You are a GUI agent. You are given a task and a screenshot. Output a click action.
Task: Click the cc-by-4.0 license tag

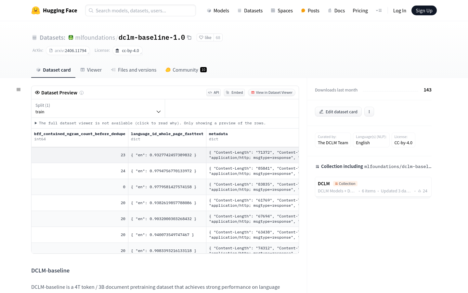pyautogui.click(x=127, y=50)
